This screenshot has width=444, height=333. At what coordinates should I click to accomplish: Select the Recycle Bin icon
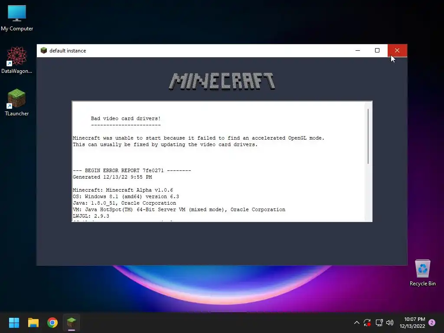(x=422, y=273)
